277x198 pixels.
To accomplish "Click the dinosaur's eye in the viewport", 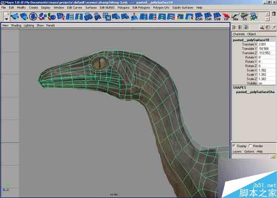I will coord(100,63).
